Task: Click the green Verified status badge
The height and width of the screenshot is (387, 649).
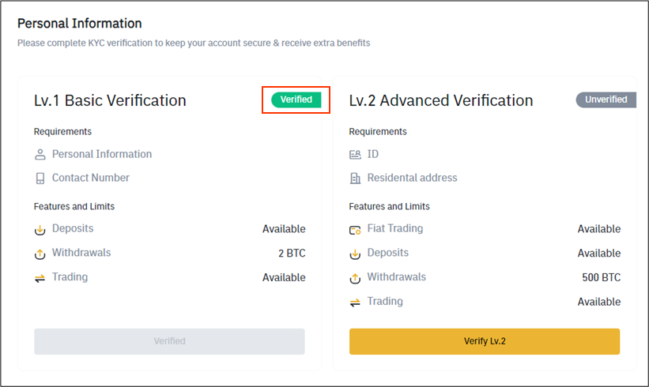Action: (296, 100)
